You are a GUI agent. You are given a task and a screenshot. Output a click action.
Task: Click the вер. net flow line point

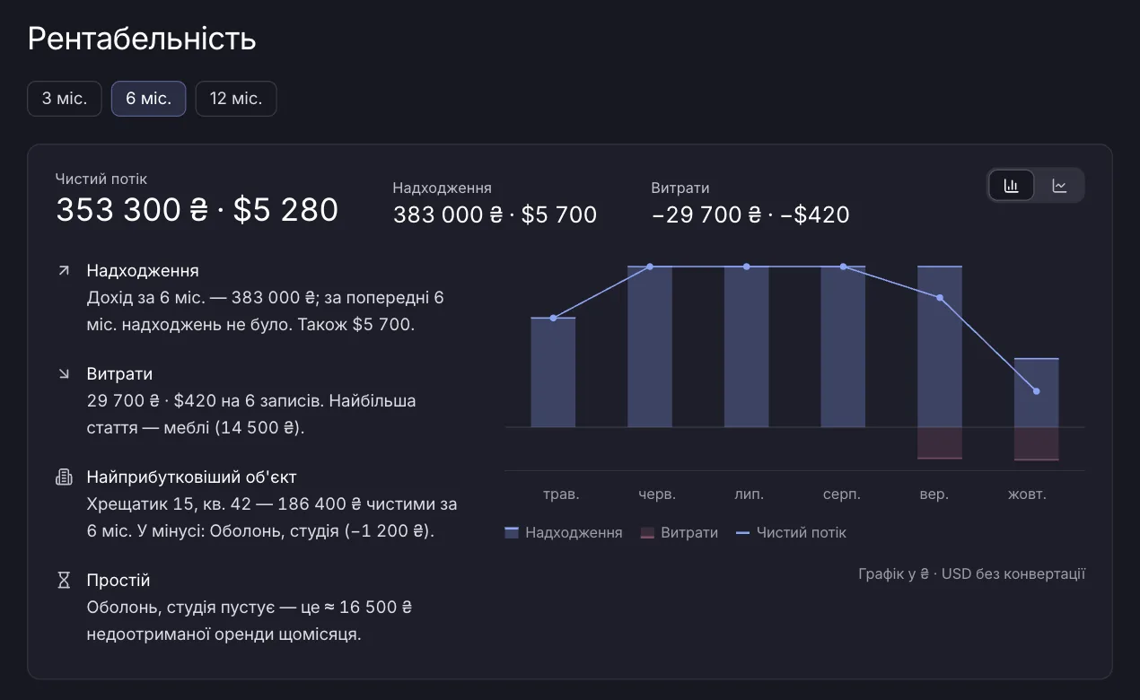click(940, 297)
